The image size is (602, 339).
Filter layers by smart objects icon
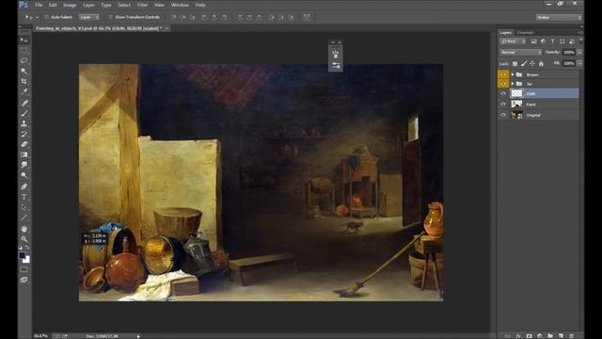pyautogui.click(x=572, y=41)
